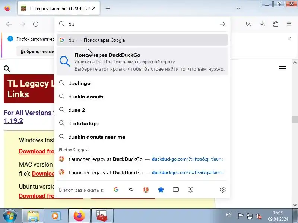Open the Downloads panel icon
This screenshot has height=223, width=298.
(262, 24)
